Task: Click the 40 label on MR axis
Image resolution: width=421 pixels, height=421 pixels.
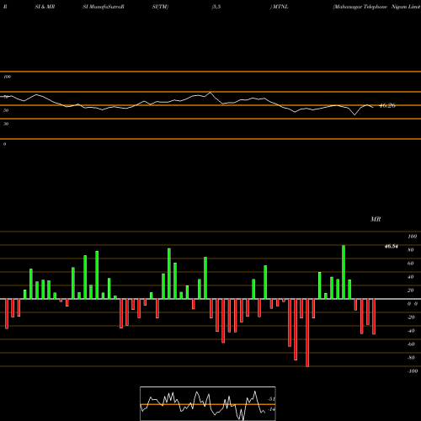Action: pos(410,277)
